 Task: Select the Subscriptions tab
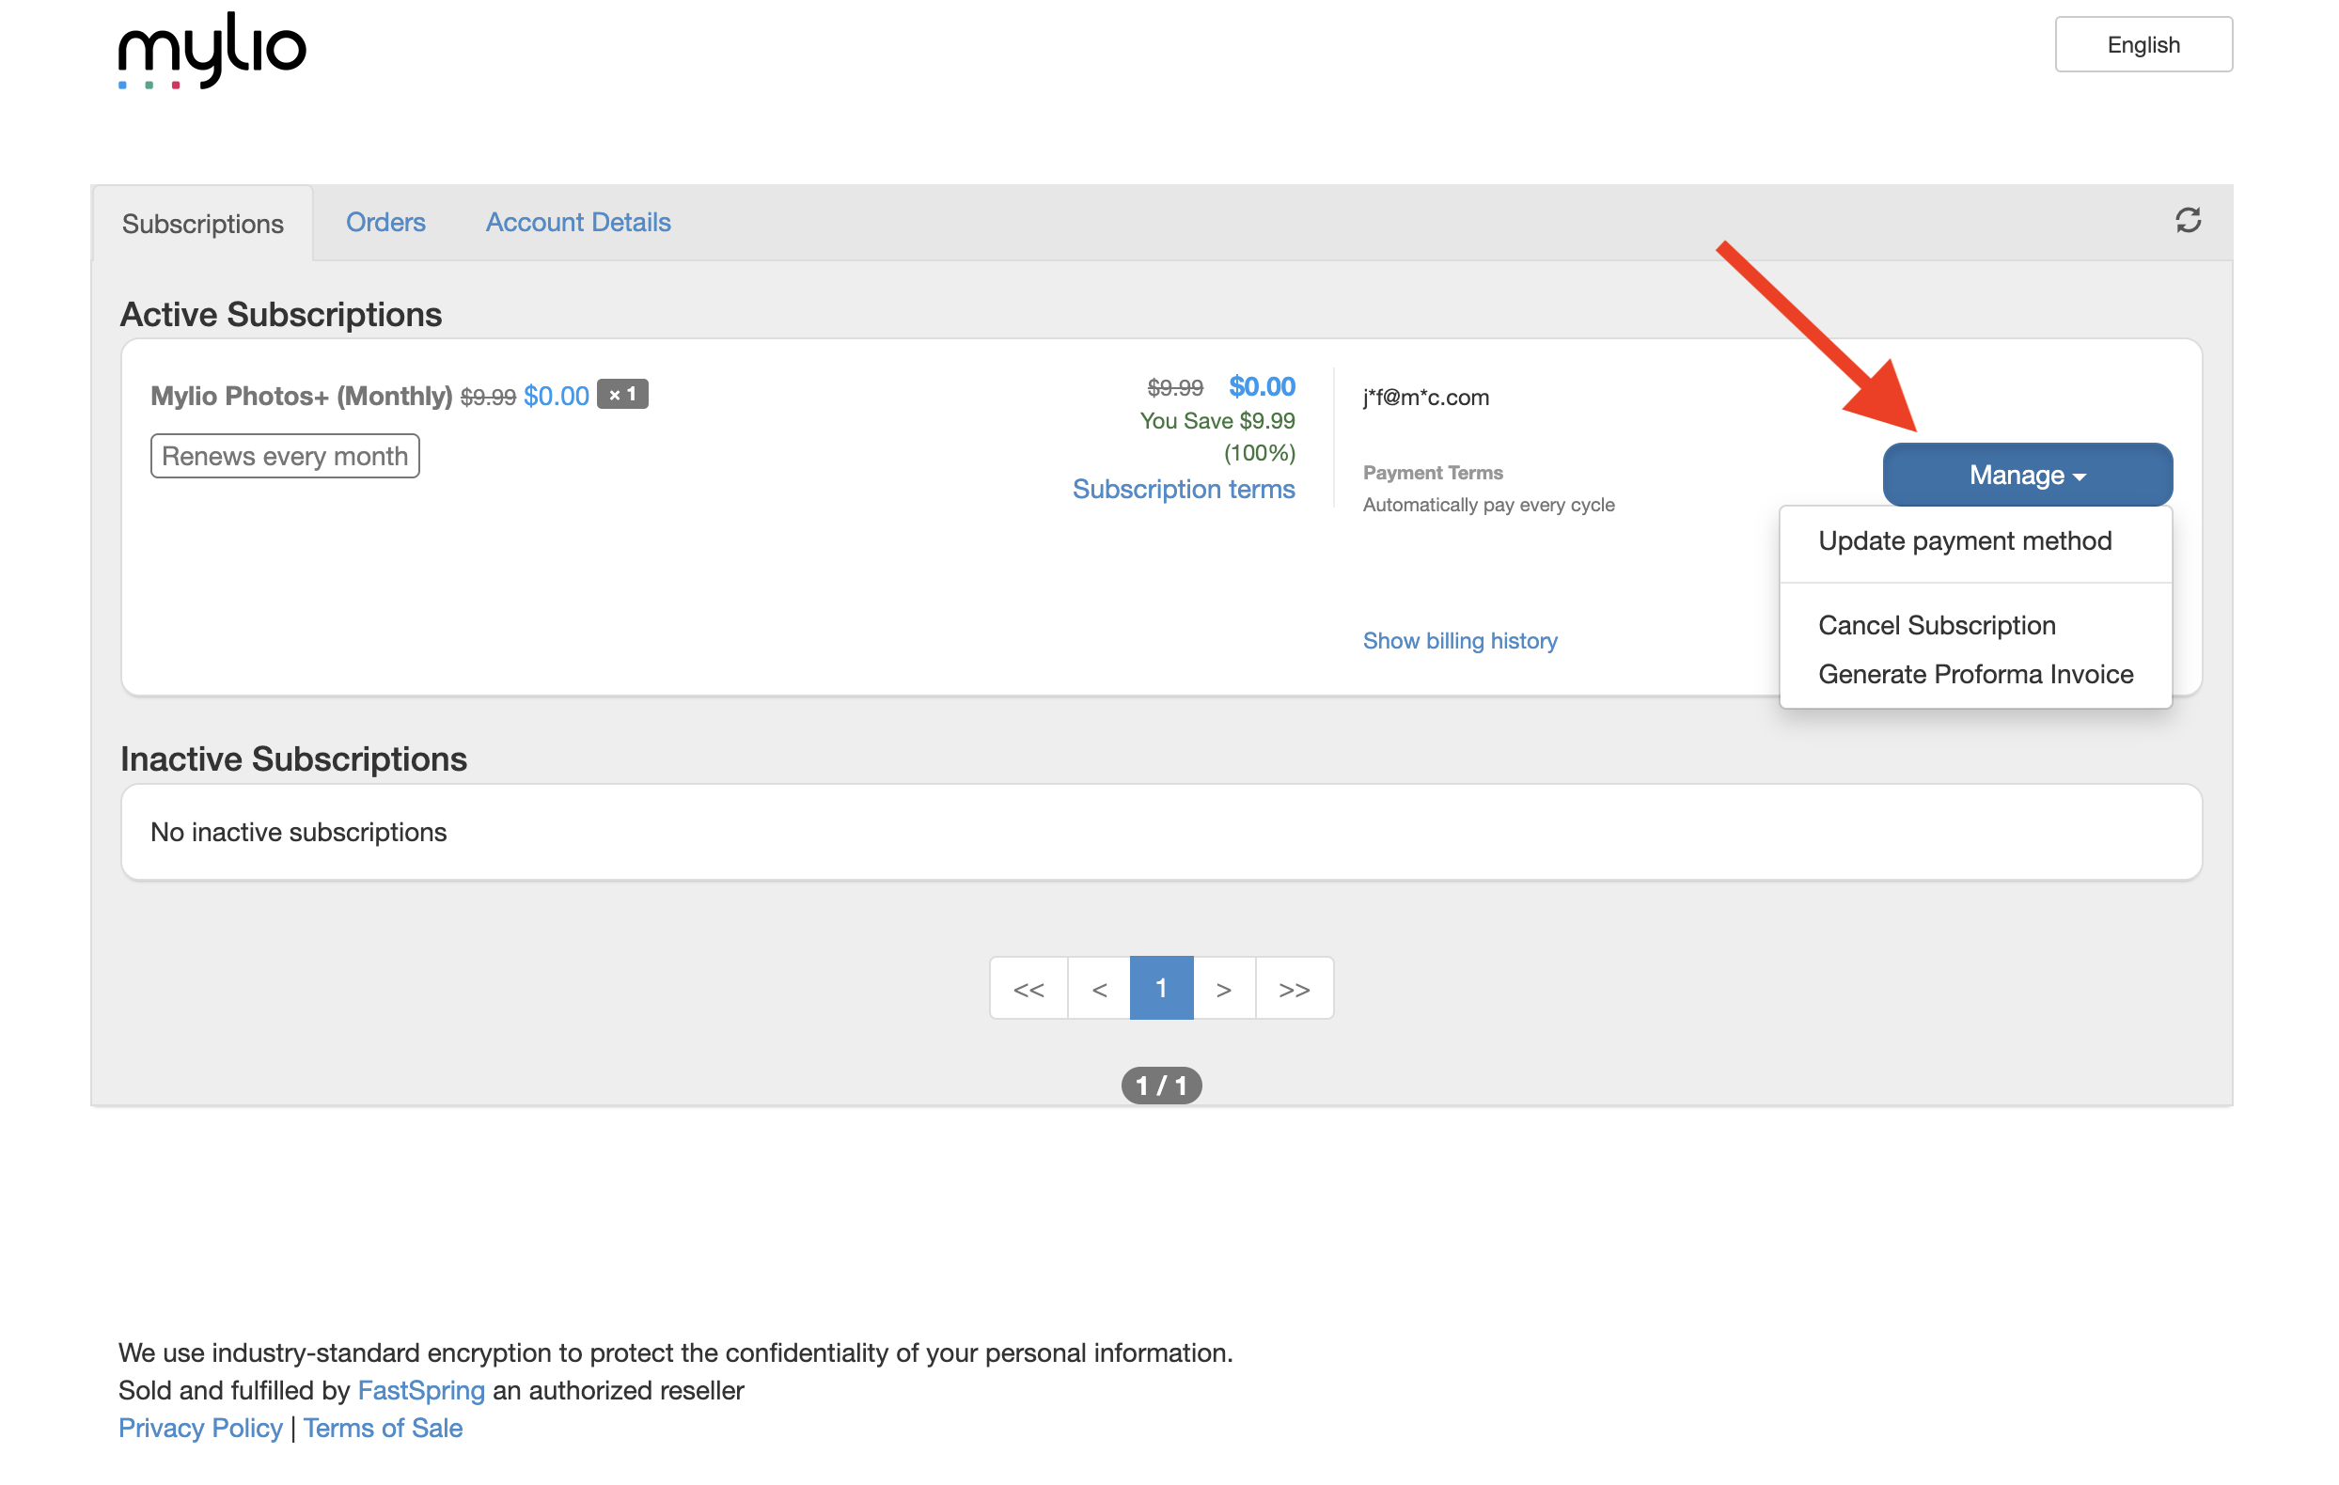(203, 225)
